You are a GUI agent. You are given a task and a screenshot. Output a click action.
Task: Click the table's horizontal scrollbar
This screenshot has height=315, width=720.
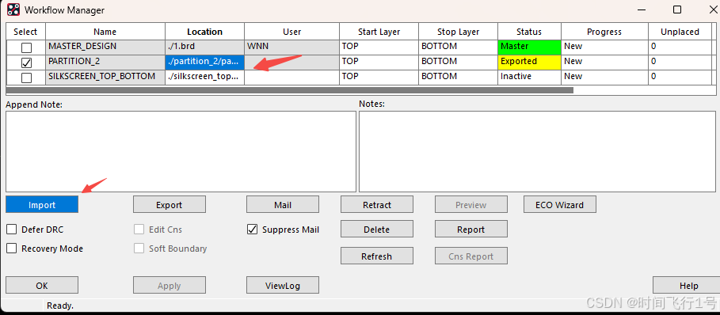(x=290, y=90)
